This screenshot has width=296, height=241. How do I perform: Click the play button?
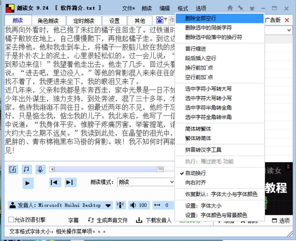pos(28,183)
